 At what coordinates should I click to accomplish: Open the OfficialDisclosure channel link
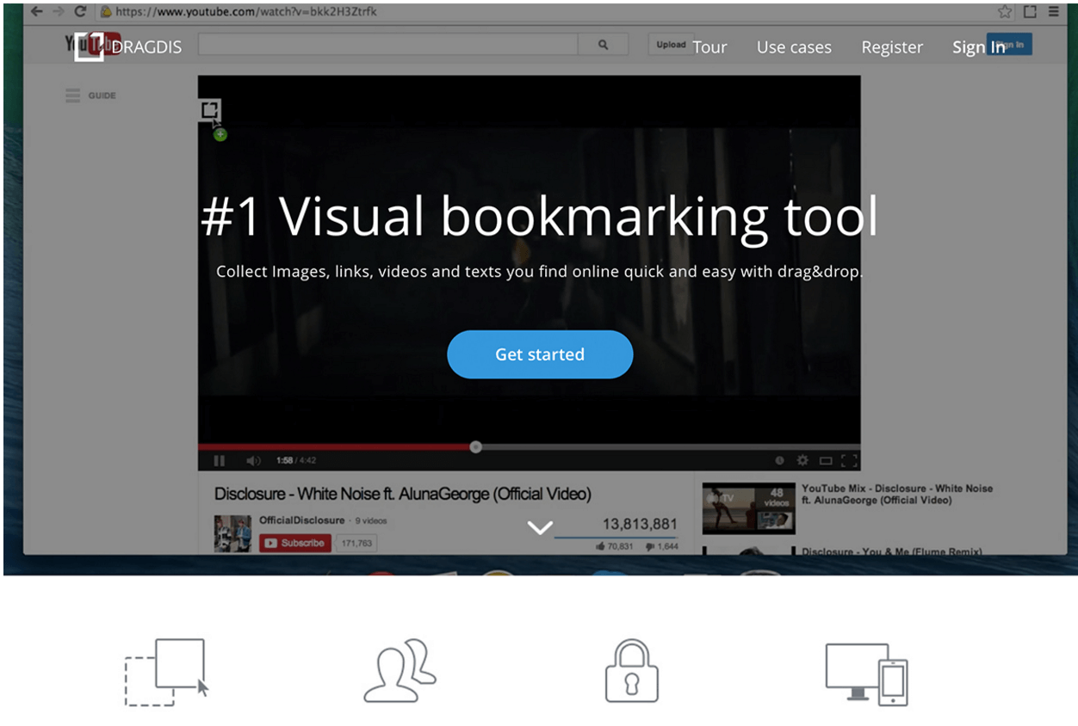302,520
